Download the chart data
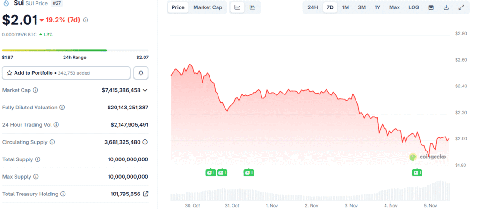Screen dimensions: 479x209 tap(446, 7)
